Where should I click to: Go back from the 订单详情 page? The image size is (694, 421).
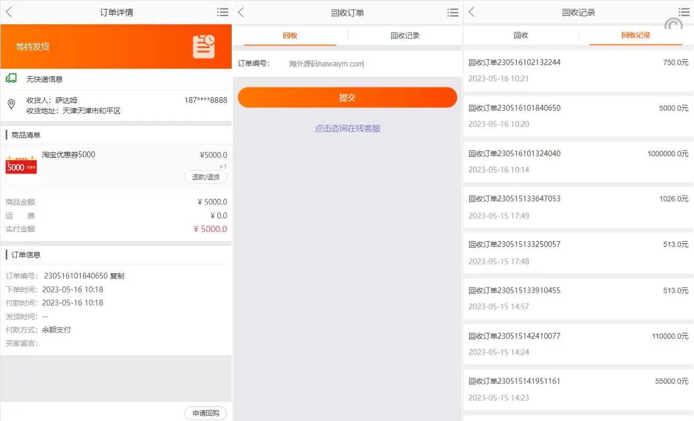coord(9,12)
